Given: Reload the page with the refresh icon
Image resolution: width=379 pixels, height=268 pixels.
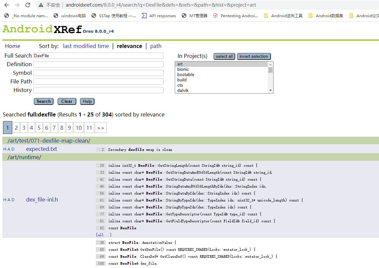Looking at the screenshot, I should pyautogui.click(x=28, y=5).
